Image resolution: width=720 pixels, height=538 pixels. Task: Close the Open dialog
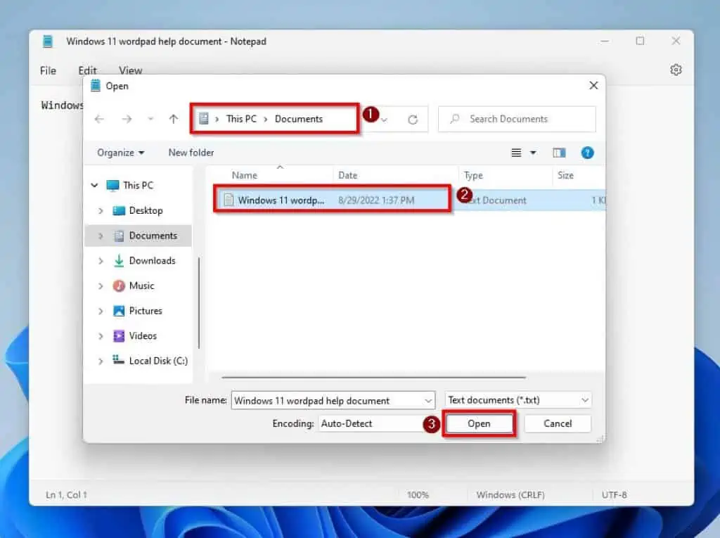(593, 86)
